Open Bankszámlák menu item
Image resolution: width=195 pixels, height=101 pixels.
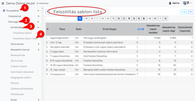[x=18, y=55]
